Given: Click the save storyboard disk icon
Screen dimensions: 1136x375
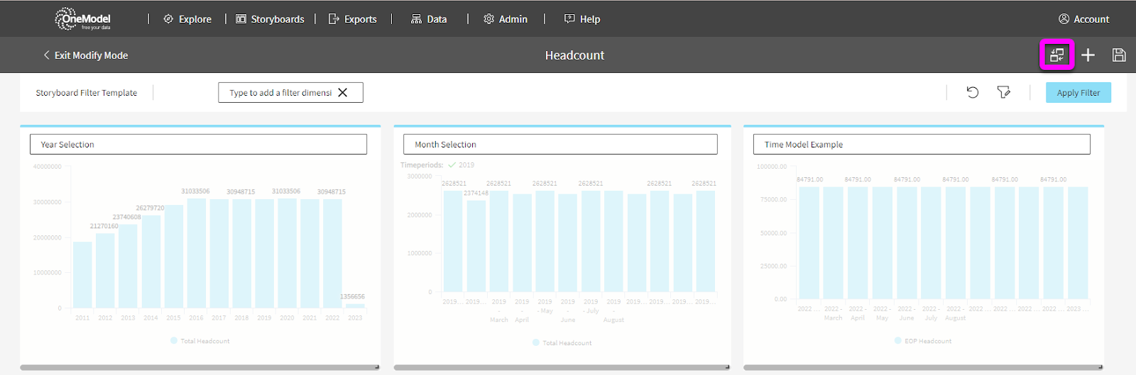Looking at the screenshot, I should coord(1119,55).
